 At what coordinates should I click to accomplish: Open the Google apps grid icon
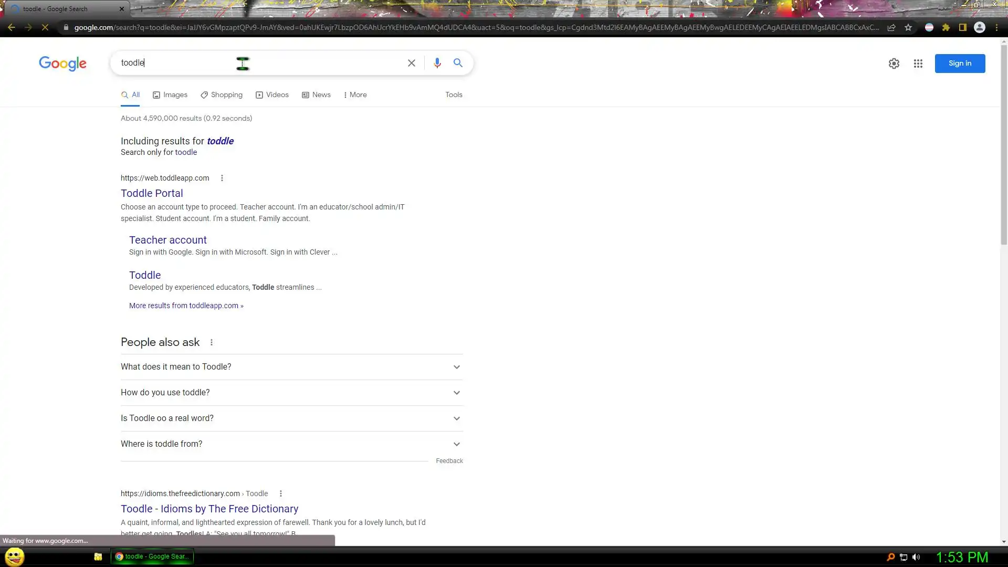coord(918,64)
